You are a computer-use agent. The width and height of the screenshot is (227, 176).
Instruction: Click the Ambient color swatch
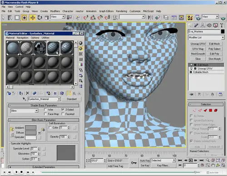pos(31,127)
